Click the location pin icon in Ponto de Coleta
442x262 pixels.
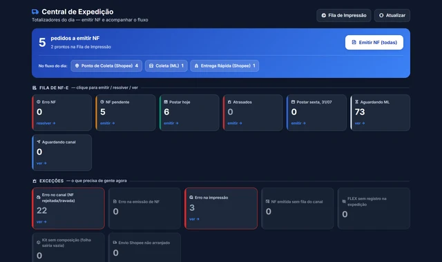pyautogui.click(x=77, y=65)
